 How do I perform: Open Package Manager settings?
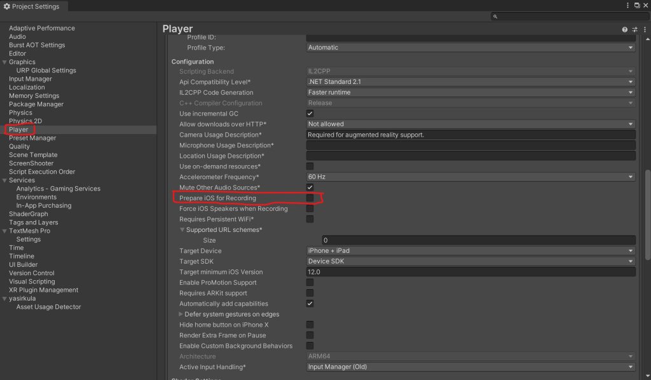(x=36, y=104)
